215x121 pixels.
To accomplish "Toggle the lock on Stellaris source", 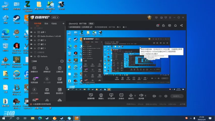I will click(35, 56).
